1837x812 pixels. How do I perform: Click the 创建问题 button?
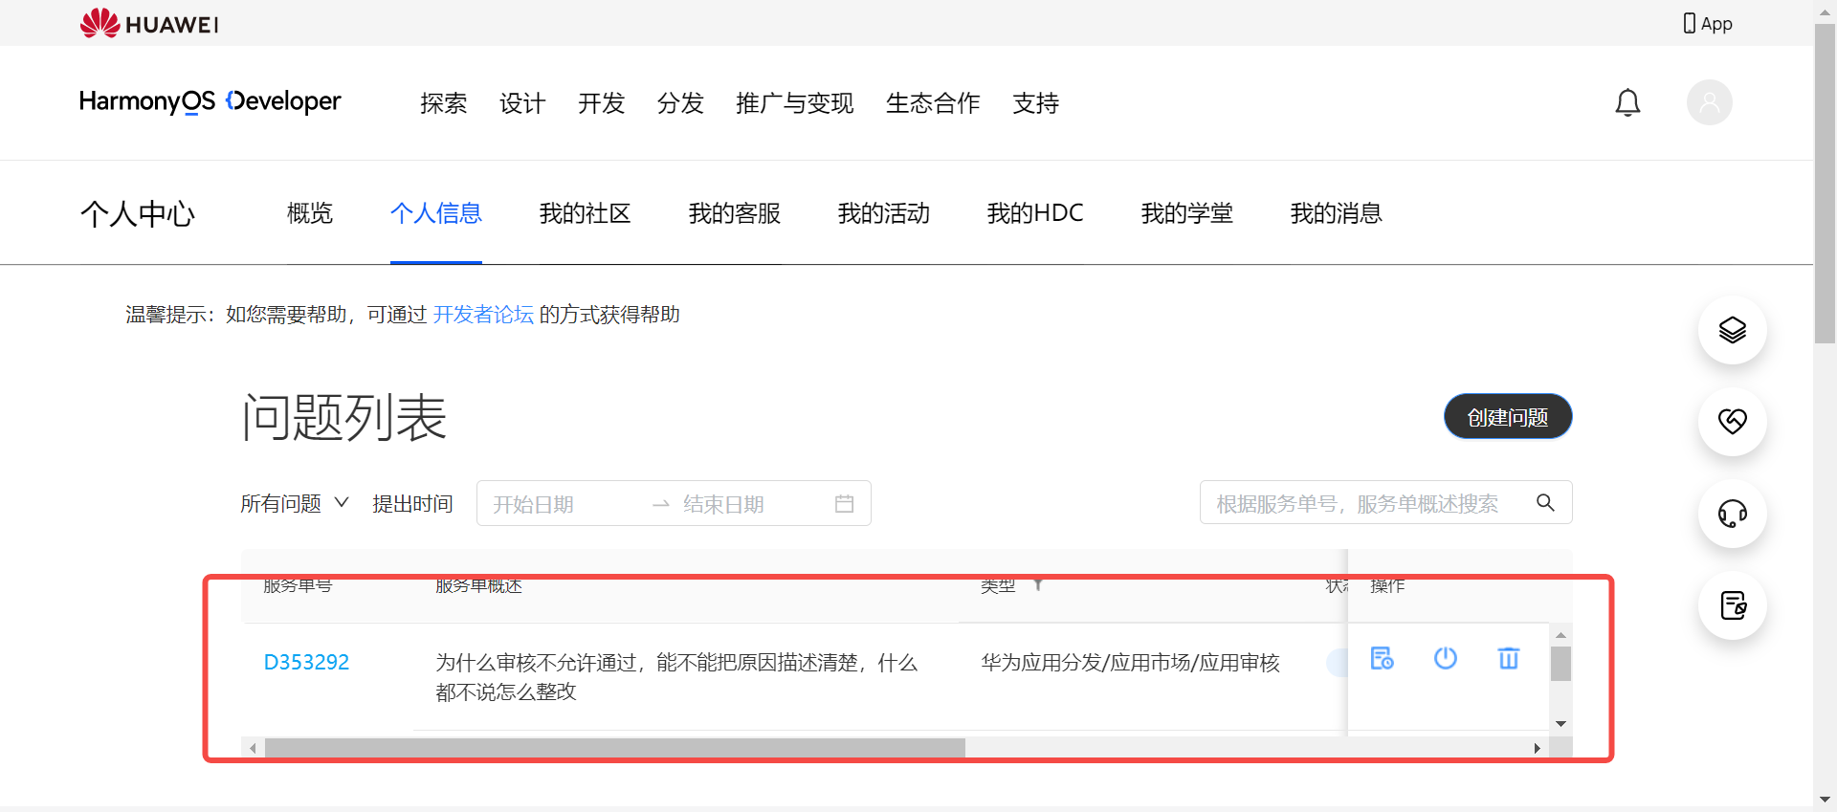pos(1508,417)
